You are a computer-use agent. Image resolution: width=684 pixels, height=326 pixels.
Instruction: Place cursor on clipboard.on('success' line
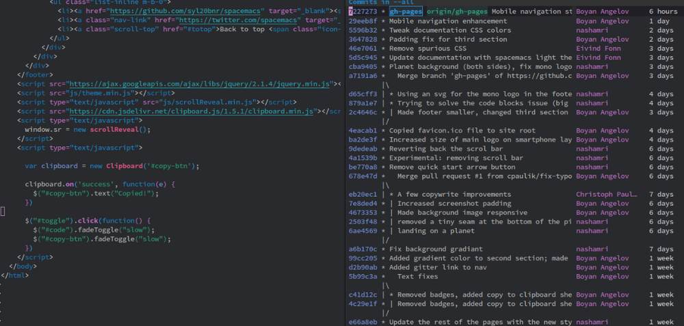coord(100,185)
